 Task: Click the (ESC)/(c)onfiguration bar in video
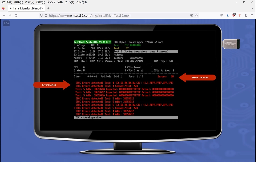(126, 117)
